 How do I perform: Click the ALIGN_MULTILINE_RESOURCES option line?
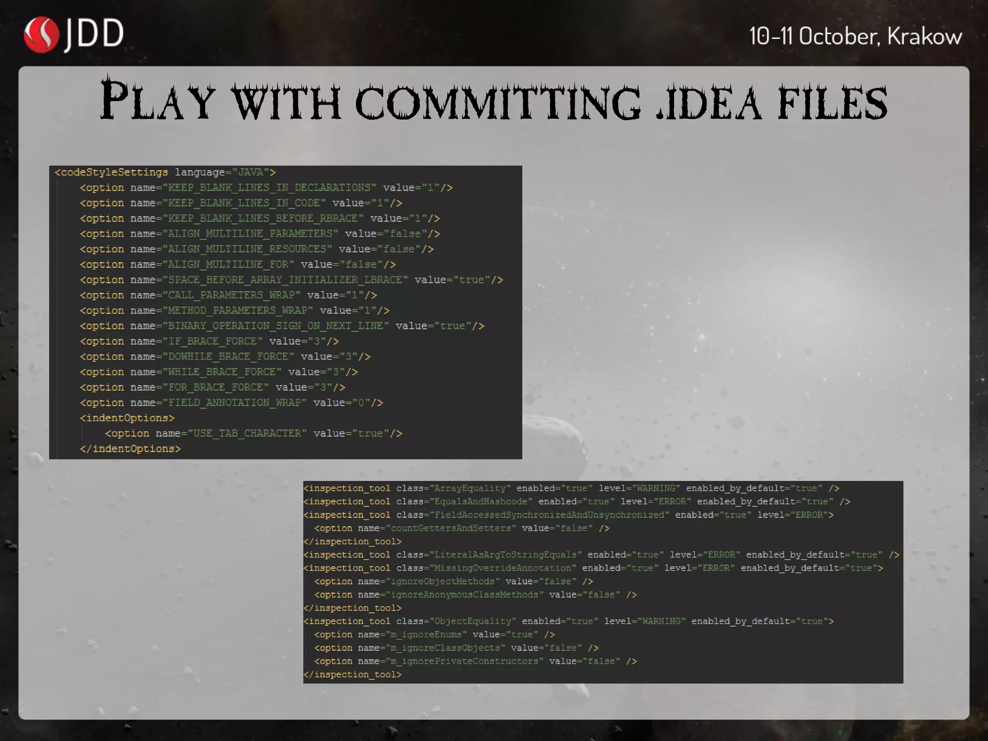point(257,249)
